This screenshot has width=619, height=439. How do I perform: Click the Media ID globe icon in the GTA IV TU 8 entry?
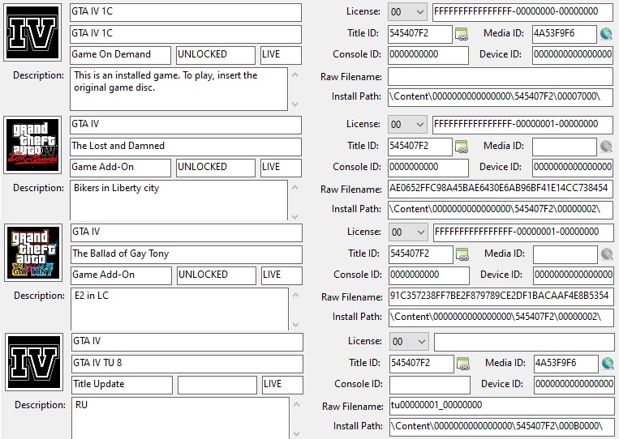(608, 364)
